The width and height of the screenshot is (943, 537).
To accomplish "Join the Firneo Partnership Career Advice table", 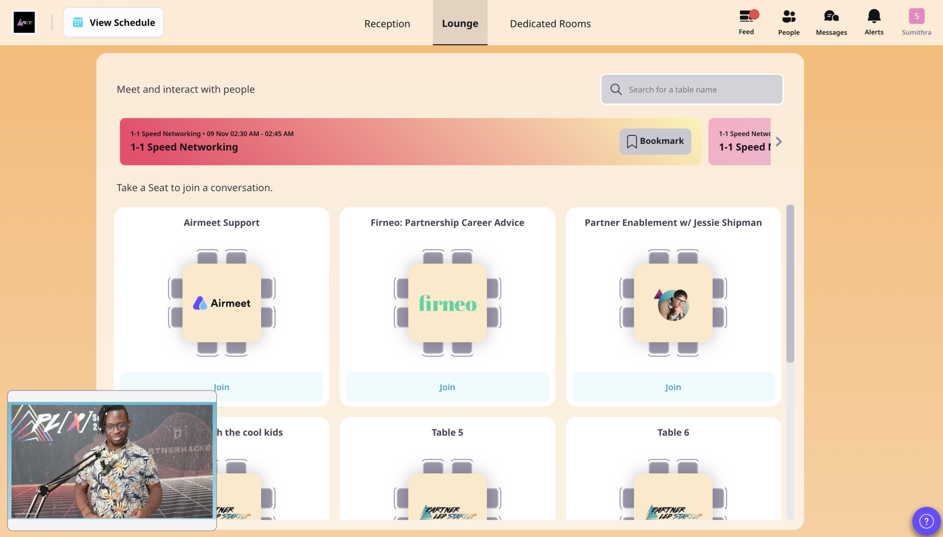I will [447, 387].
